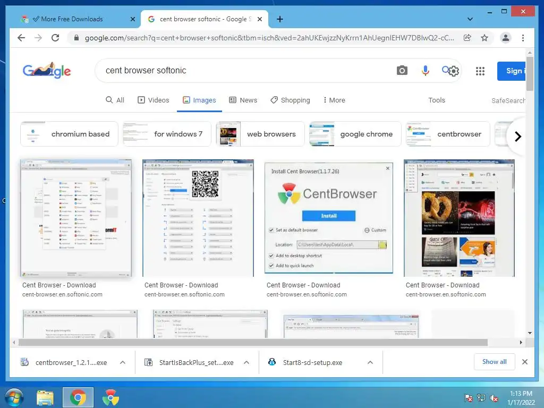544x408 pixels.
Task: Open the Chrome profile avatar
Action: click(x=506, y=38)
